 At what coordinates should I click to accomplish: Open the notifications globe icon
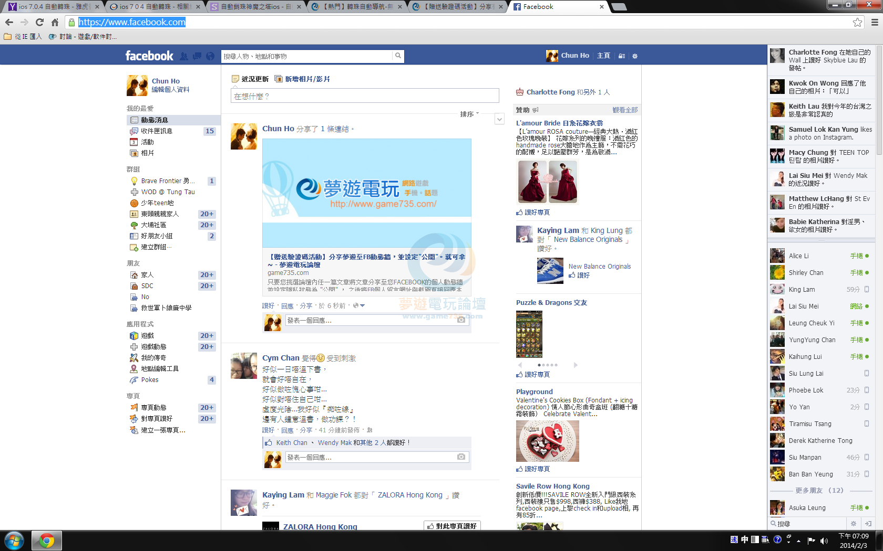[x=210, y=56]
